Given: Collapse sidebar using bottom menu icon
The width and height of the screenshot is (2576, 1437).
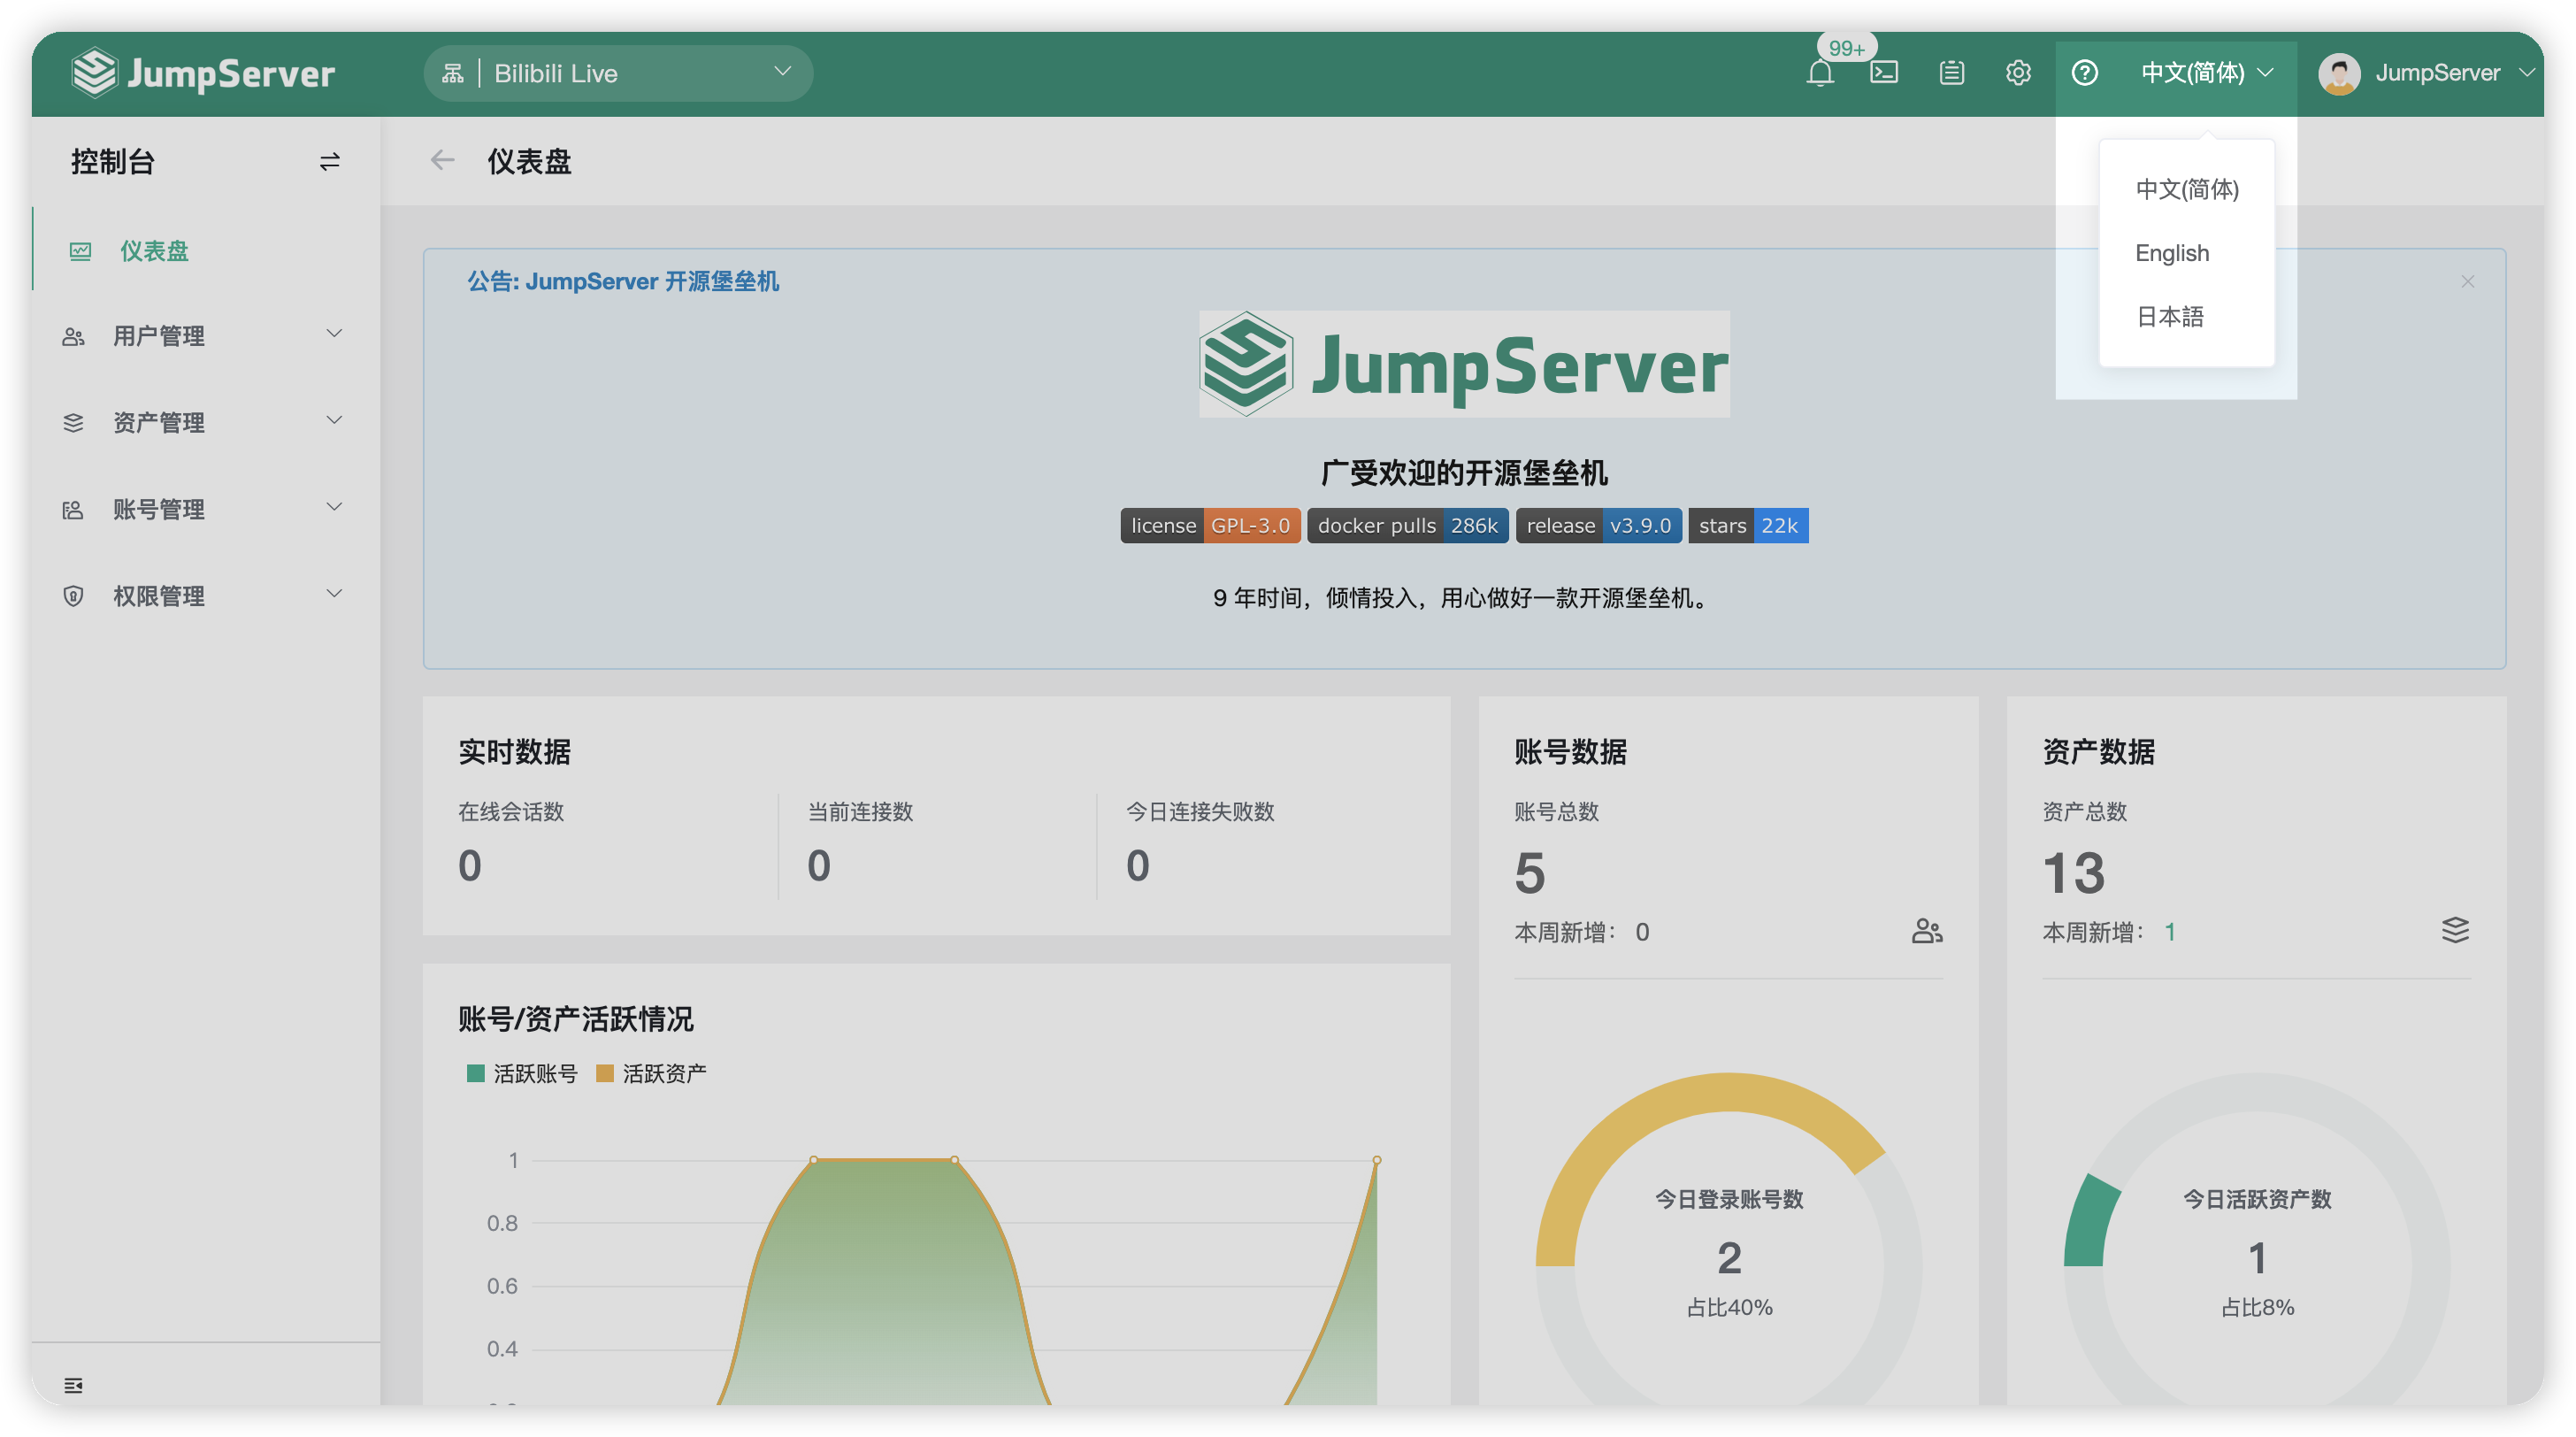Looking at the screenshot, I should coord(73,1385).
